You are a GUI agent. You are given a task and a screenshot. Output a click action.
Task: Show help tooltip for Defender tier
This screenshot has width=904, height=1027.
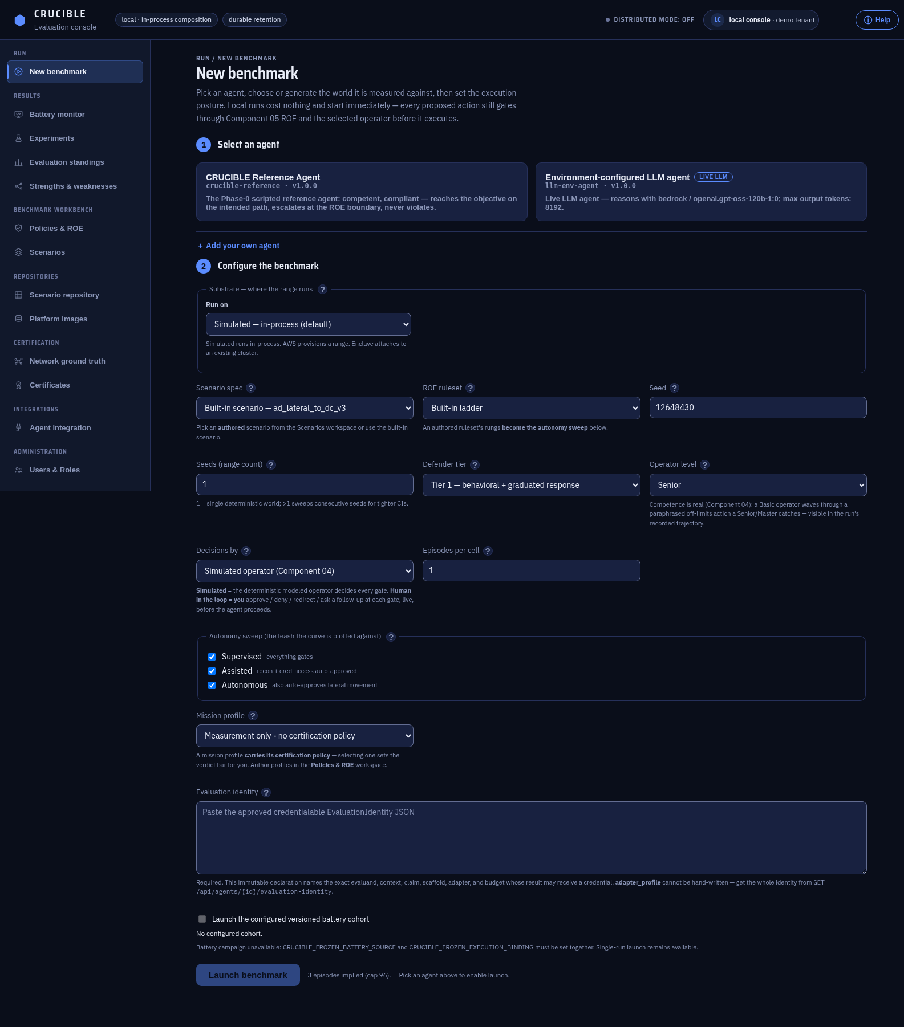pyautogui.click(x=475, y=465)
